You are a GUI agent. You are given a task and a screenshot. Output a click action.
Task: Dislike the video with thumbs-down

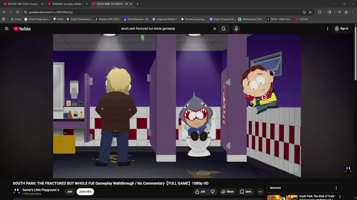213,192
